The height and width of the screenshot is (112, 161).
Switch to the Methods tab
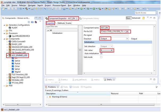(x=61, y=23)
